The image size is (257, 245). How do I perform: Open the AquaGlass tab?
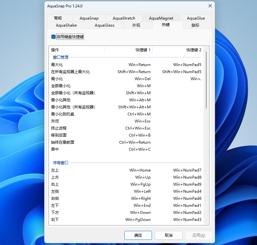104,25
